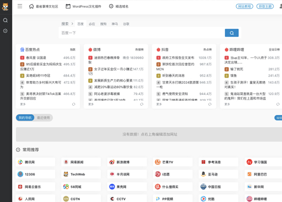
Task: Click the blue edit button at right edge
Action: tap(278, 118)
